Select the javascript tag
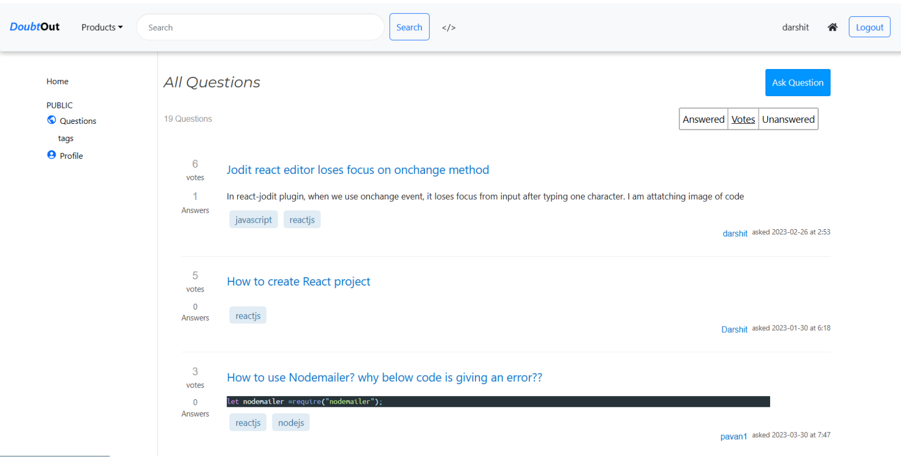 coord(253,220)
